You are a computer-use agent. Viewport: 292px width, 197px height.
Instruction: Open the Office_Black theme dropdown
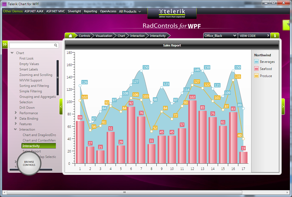[x=220, y=36]
